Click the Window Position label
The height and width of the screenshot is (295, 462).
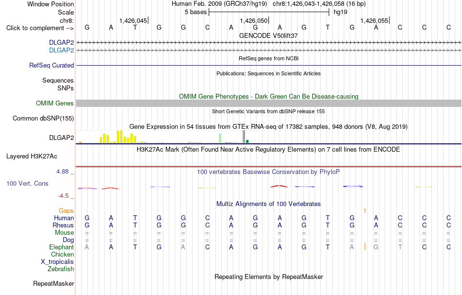pos(51,4)
